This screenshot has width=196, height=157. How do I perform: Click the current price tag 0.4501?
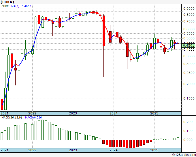pos(188,45)
